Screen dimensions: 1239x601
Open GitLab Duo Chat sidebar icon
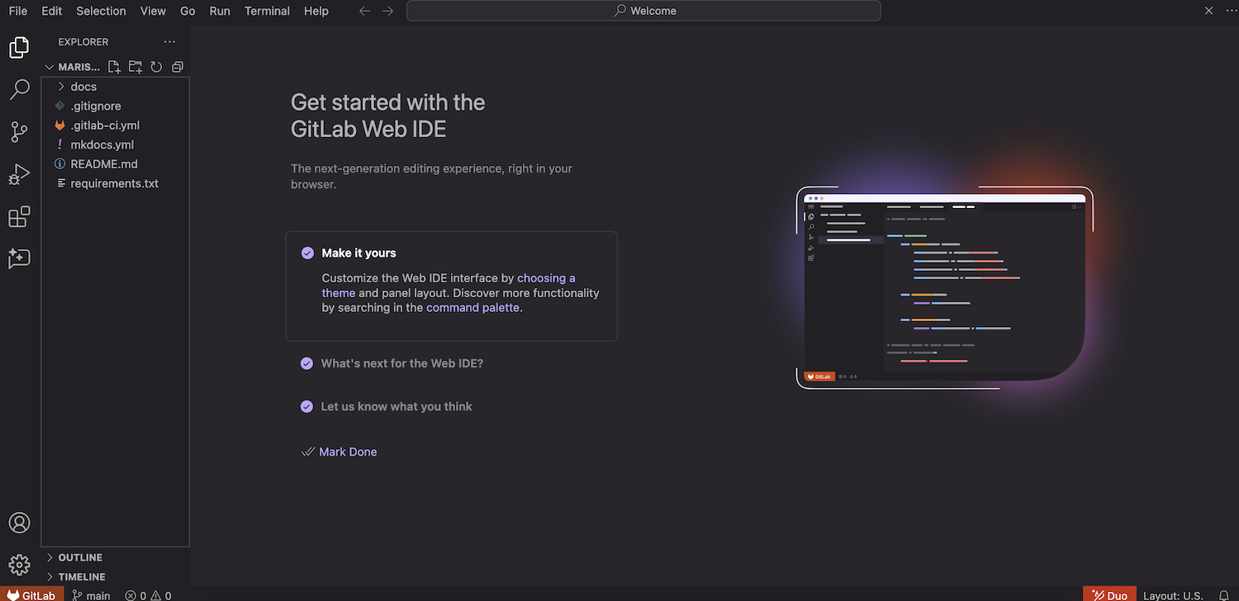[19, 259]
